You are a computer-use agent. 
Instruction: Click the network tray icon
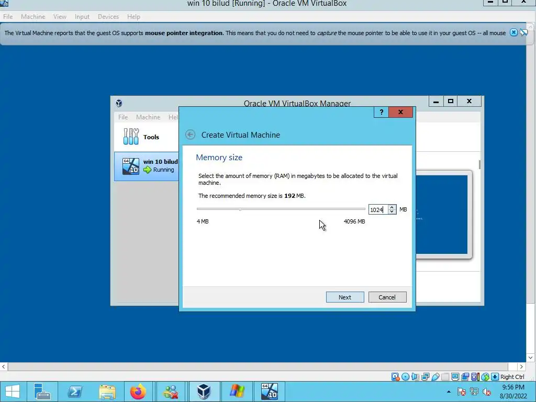(x=474, y=392)
